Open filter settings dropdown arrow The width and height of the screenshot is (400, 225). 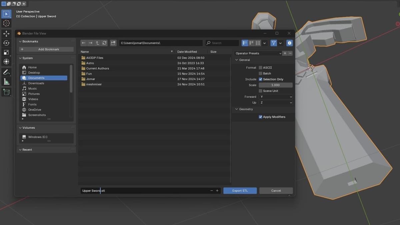click(x=280, y=43)
